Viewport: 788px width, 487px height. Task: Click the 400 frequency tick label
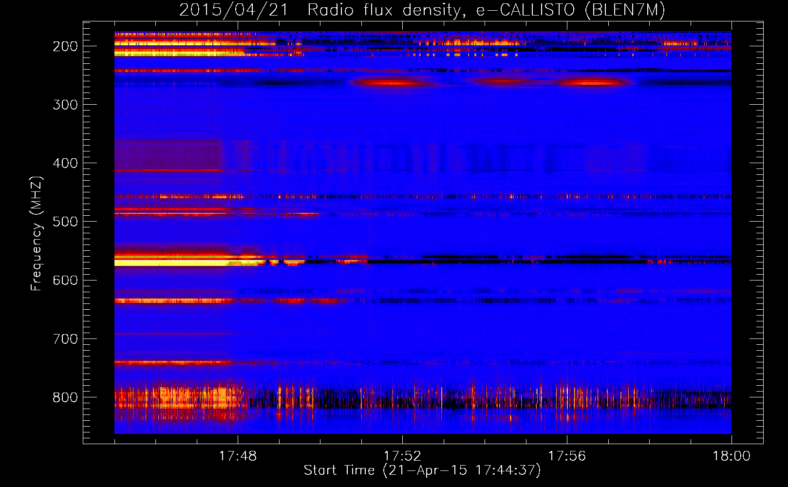tap(65, 163)
